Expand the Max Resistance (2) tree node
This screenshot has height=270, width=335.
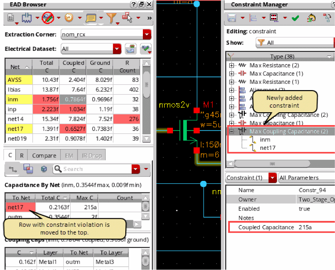(x=231, y=65)
